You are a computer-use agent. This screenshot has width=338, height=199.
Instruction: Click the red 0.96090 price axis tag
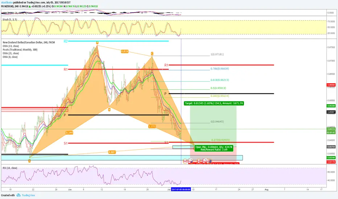(x=331, y=85)
